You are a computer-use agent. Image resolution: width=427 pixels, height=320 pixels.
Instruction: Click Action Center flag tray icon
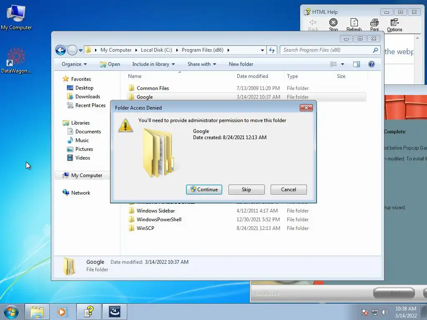point(365,312)
